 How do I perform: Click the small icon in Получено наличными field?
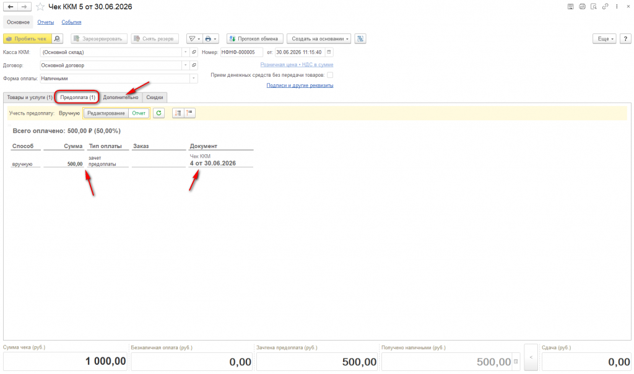pyautogui.click(x=516, y=362)
